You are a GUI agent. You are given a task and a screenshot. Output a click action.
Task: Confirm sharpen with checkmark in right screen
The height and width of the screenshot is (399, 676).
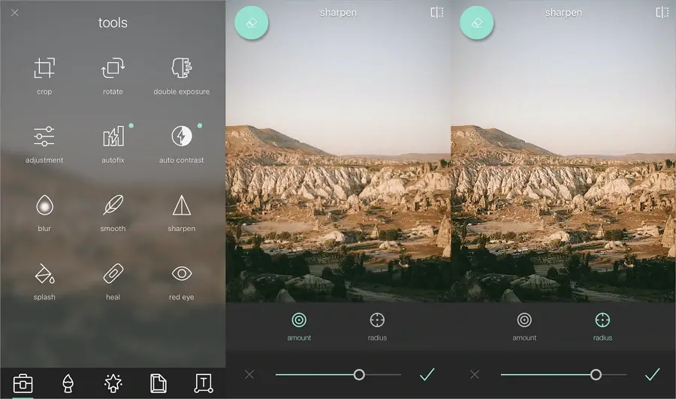652,374
